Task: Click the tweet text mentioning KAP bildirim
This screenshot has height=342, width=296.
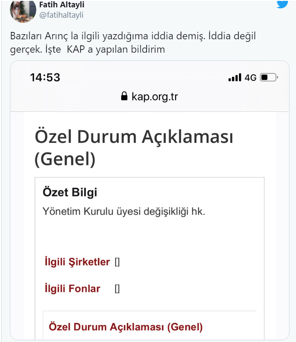Action: [133, 43]
